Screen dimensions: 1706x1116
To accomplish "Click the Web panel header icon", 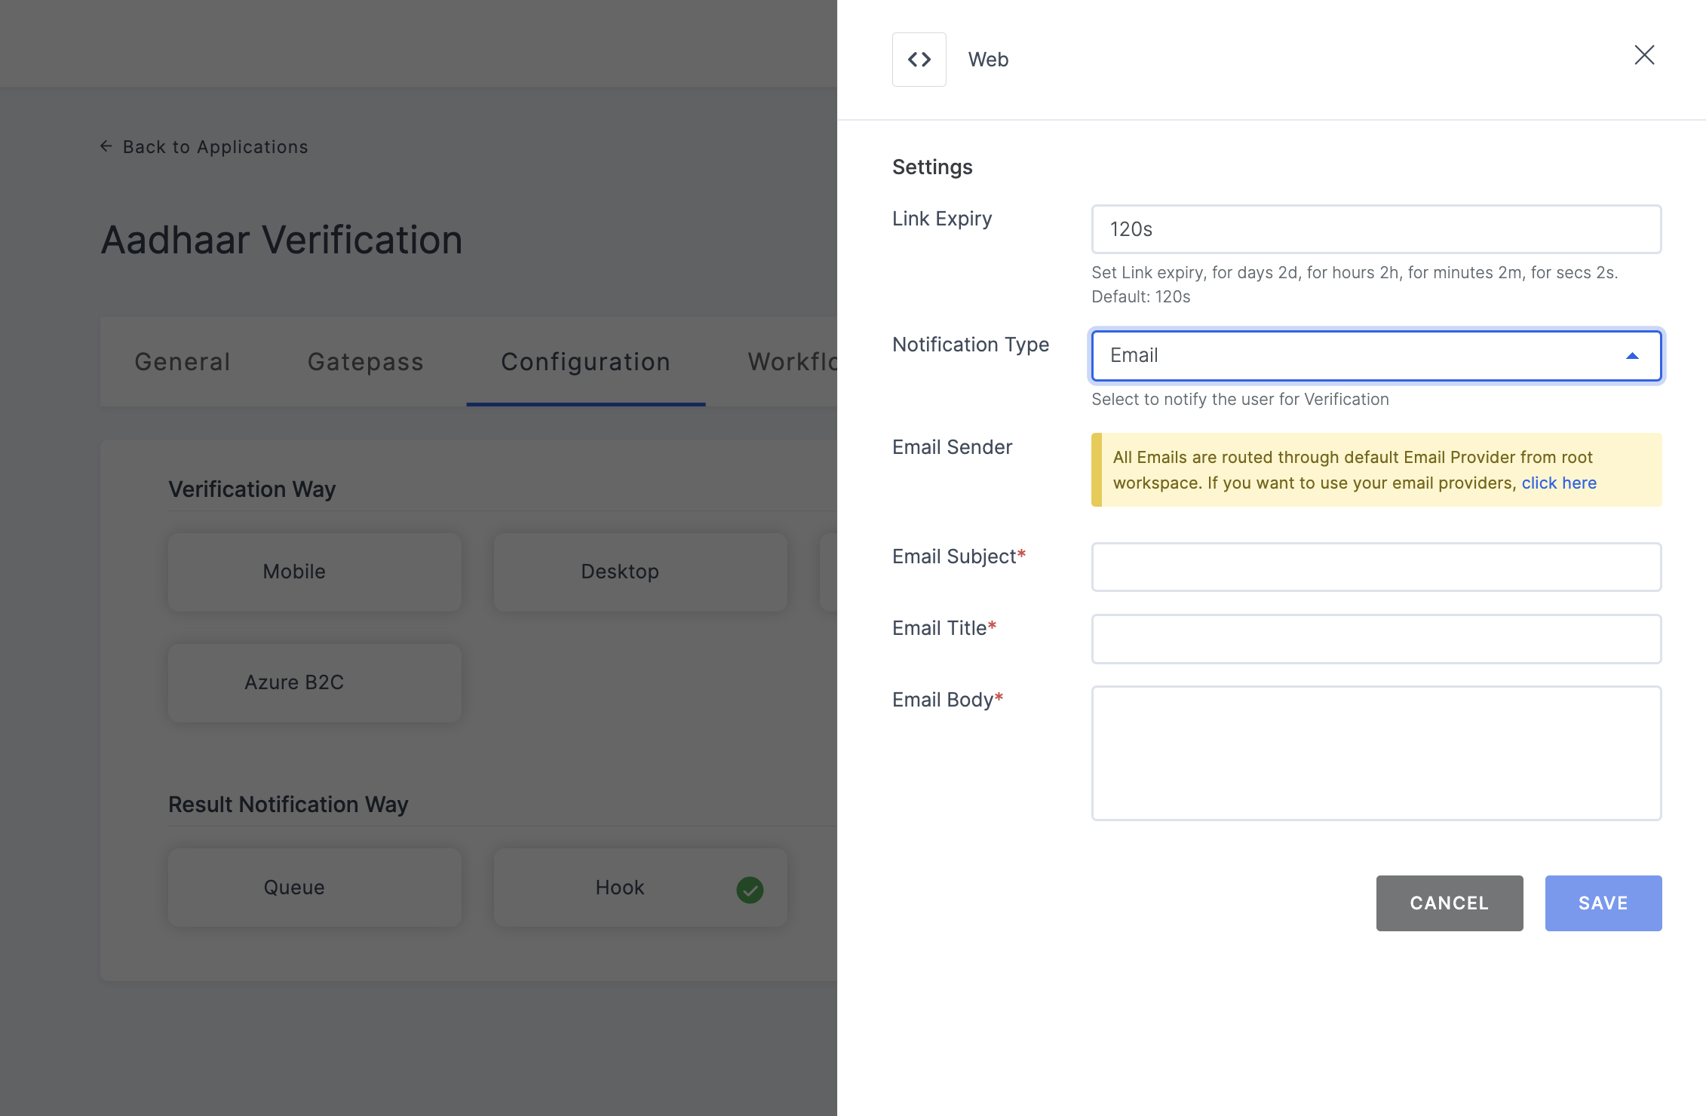I will (x=920, y=59).
